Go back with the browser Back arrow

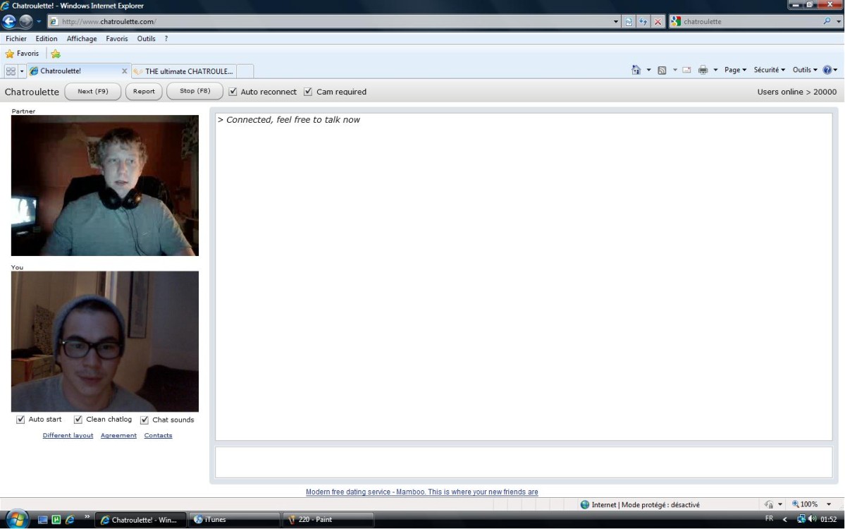point(9,21)
